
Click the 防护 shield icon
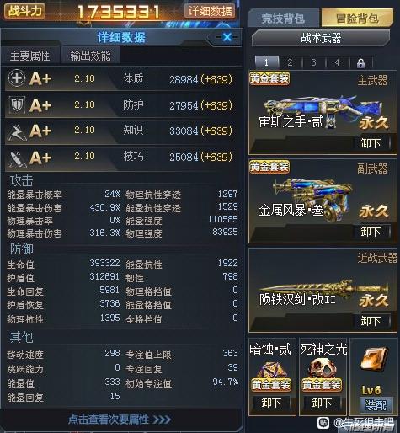point(17,104)
